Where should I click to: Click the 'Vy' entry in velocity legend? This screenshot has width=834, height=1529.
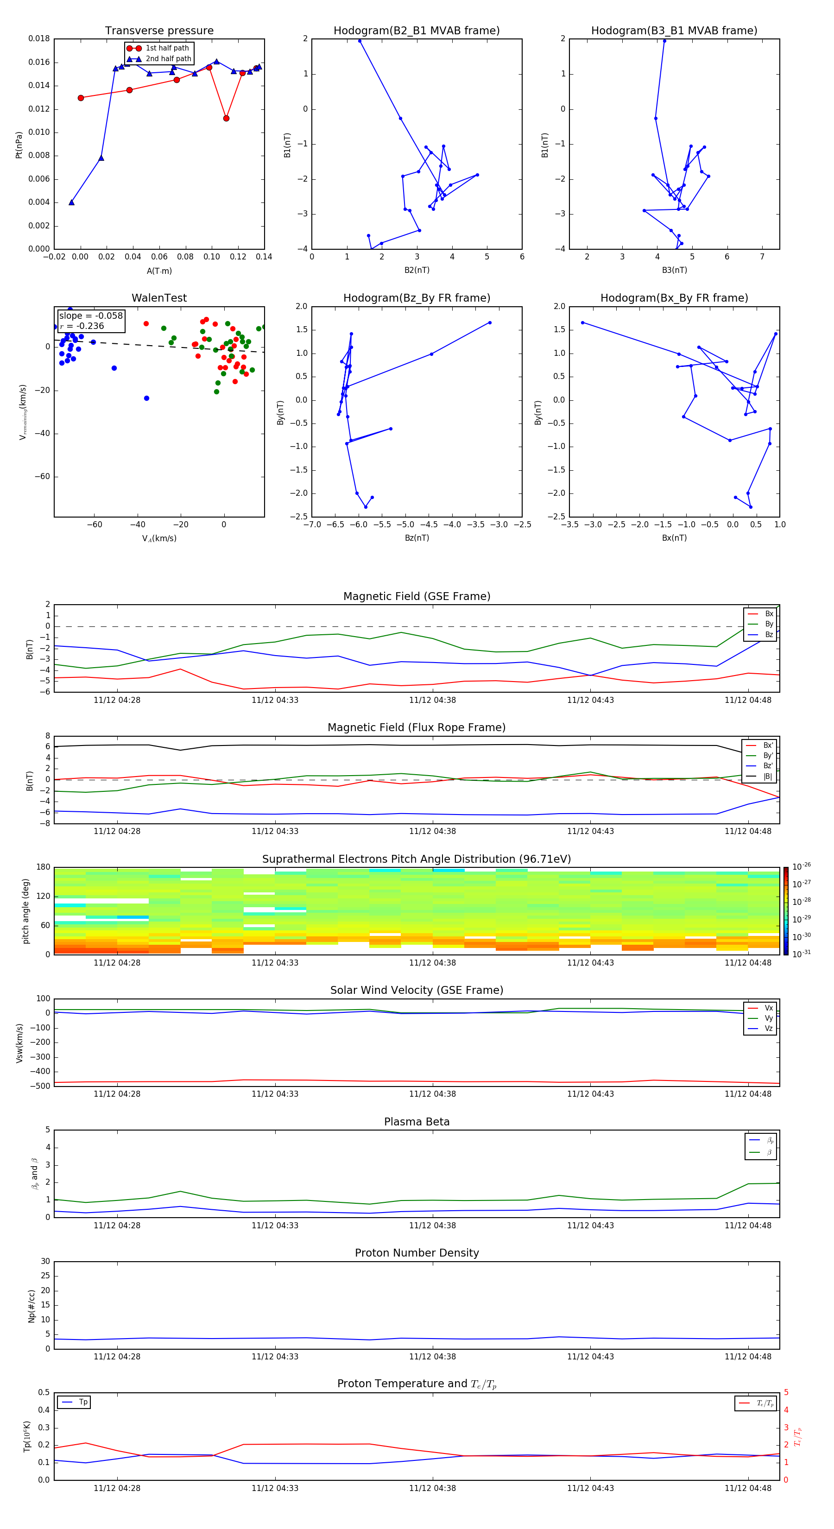[x=761, y=1018]
